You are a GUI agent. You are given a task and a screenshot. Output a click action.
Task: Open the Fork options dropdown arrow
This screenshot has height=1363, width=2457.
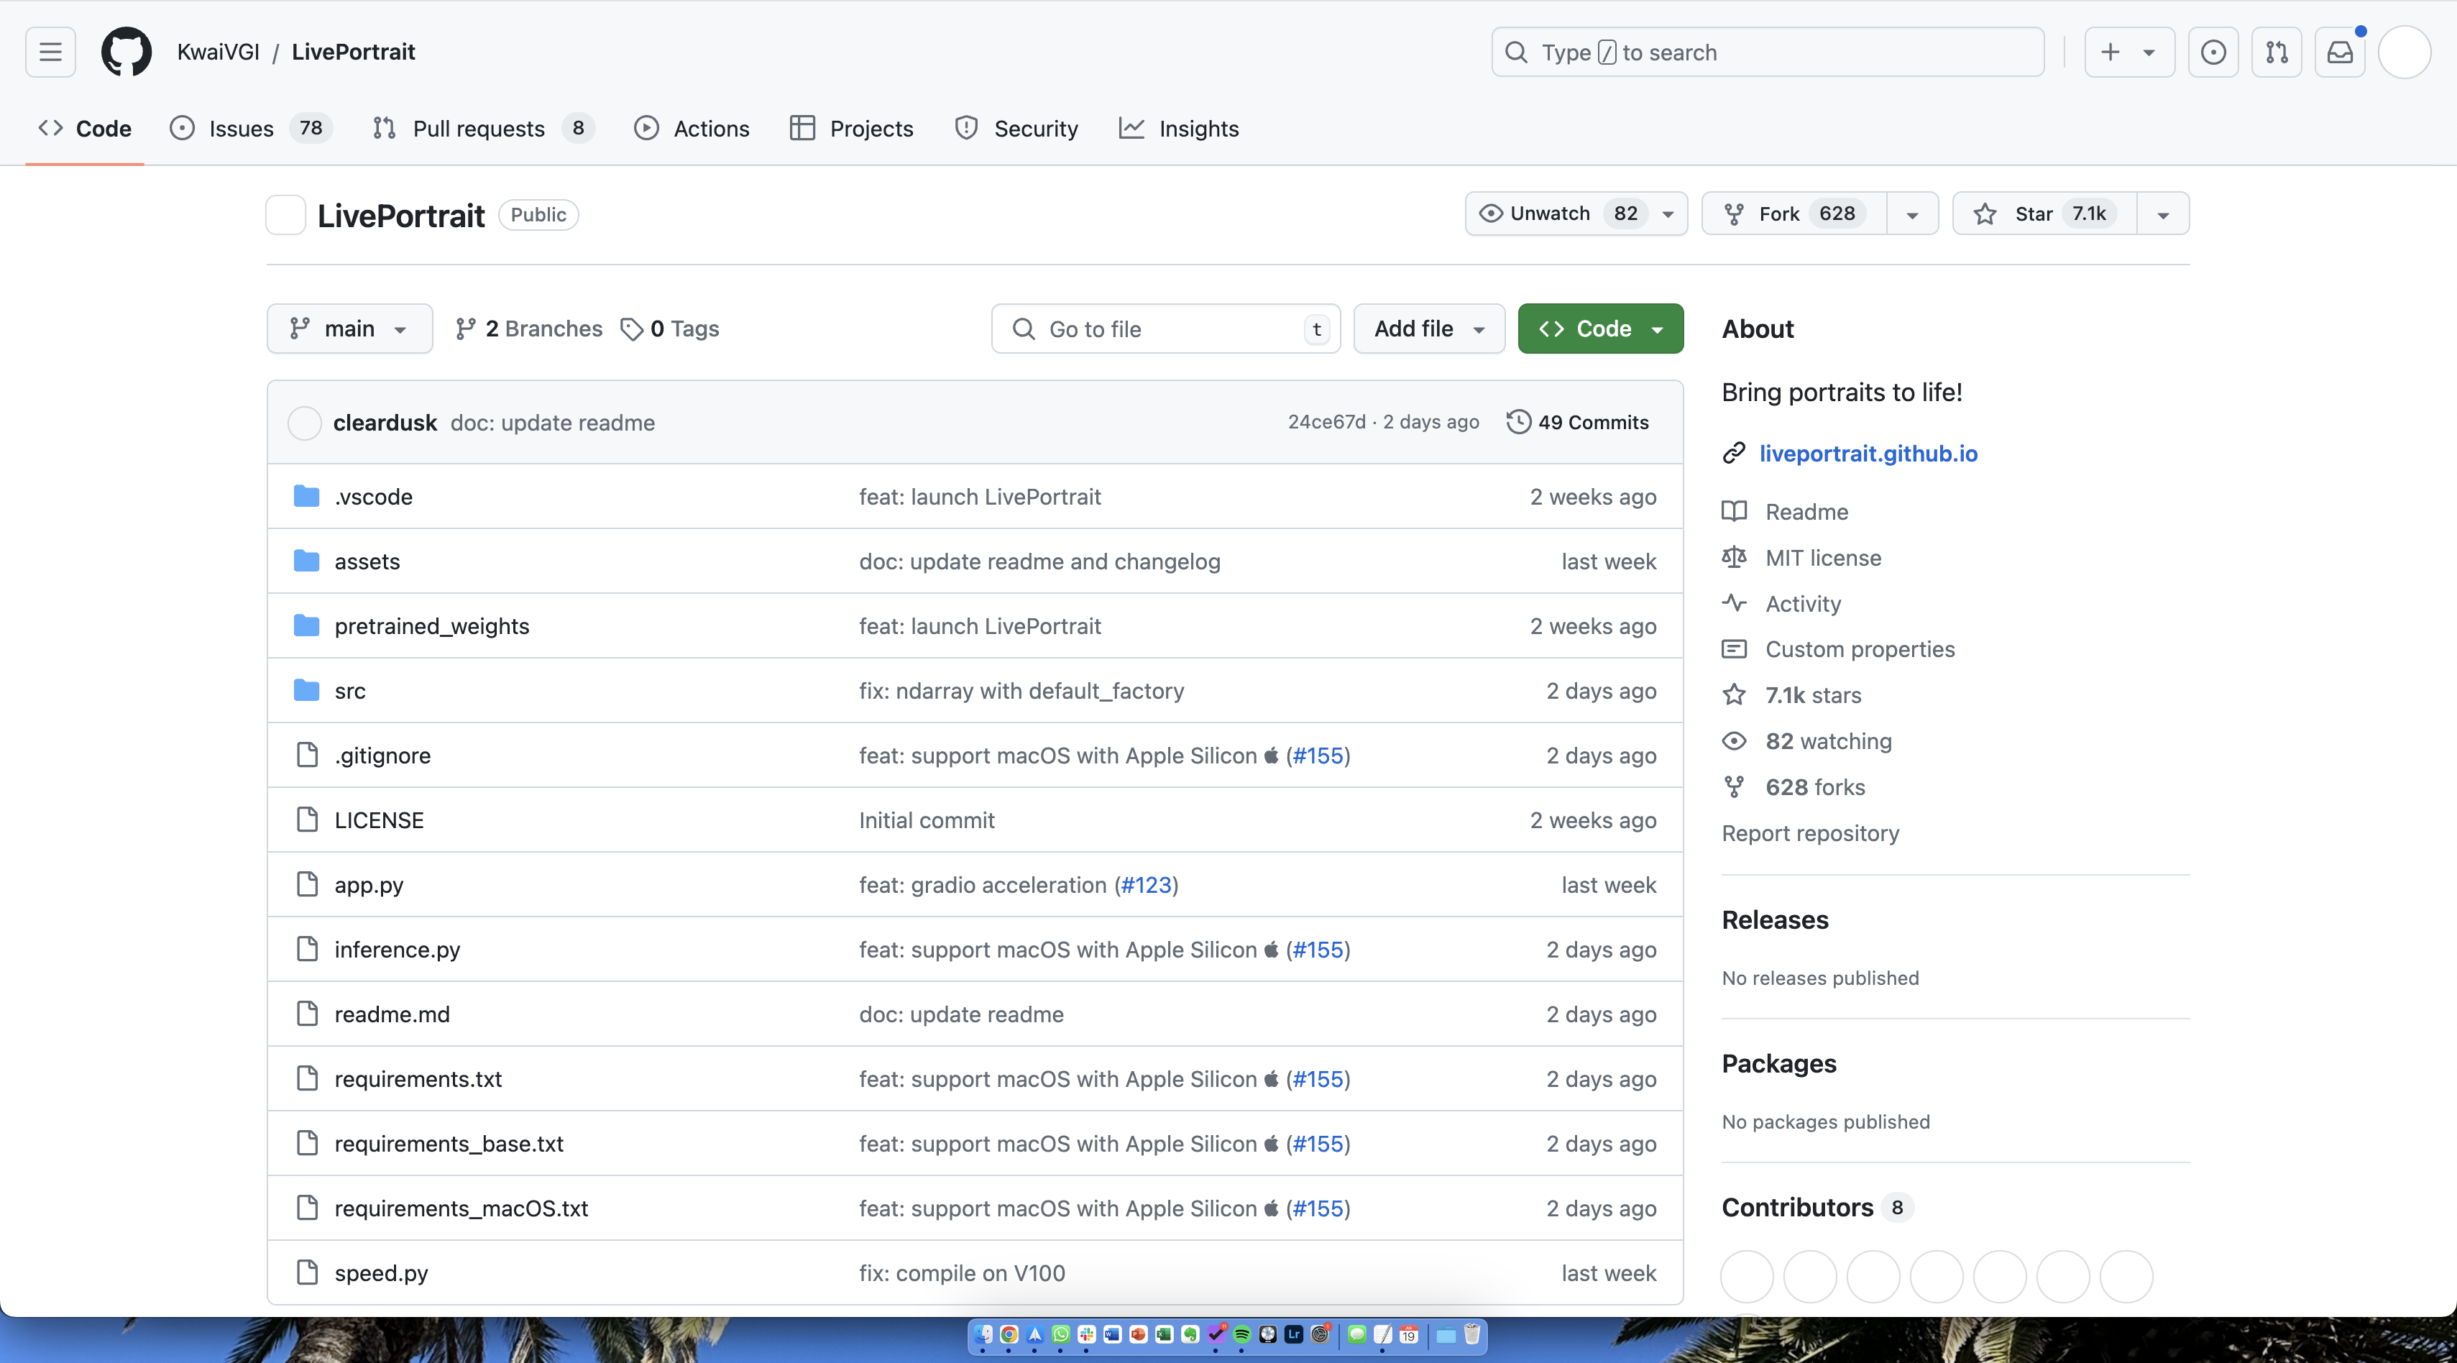click(1912, 214)
